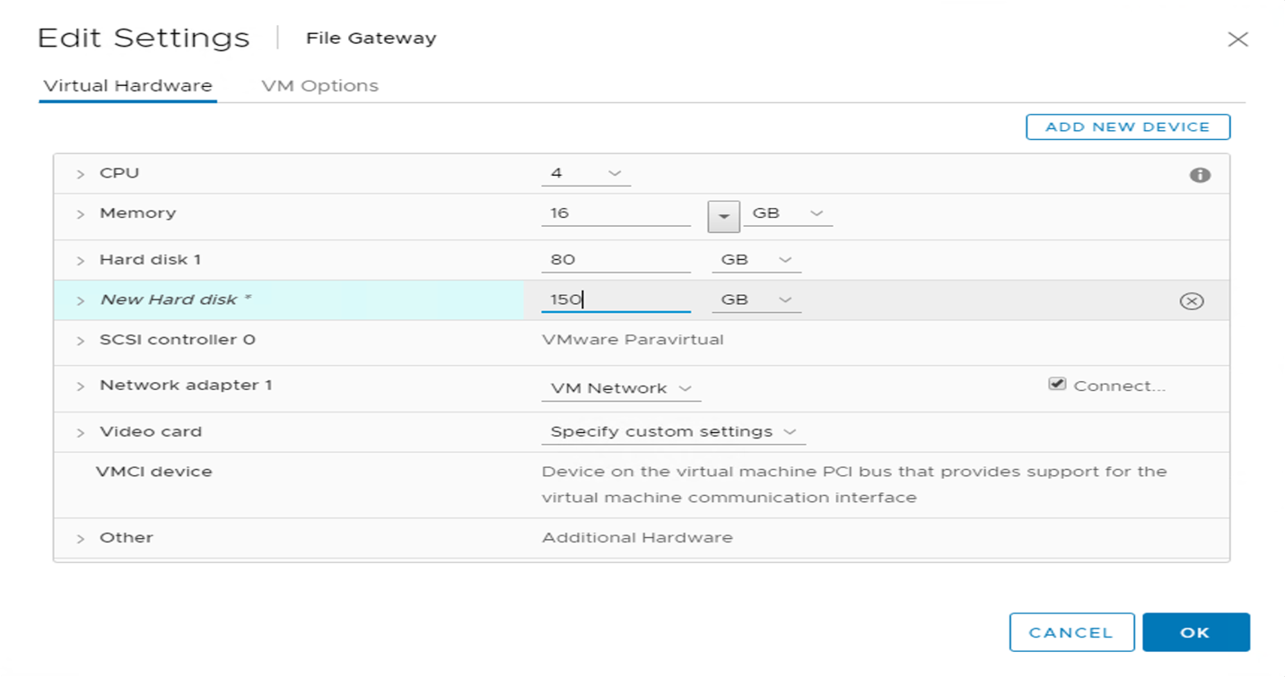Expand Network adapter 1 settings
This screenshot has height=677, width=1285.
tap(80, 387)
